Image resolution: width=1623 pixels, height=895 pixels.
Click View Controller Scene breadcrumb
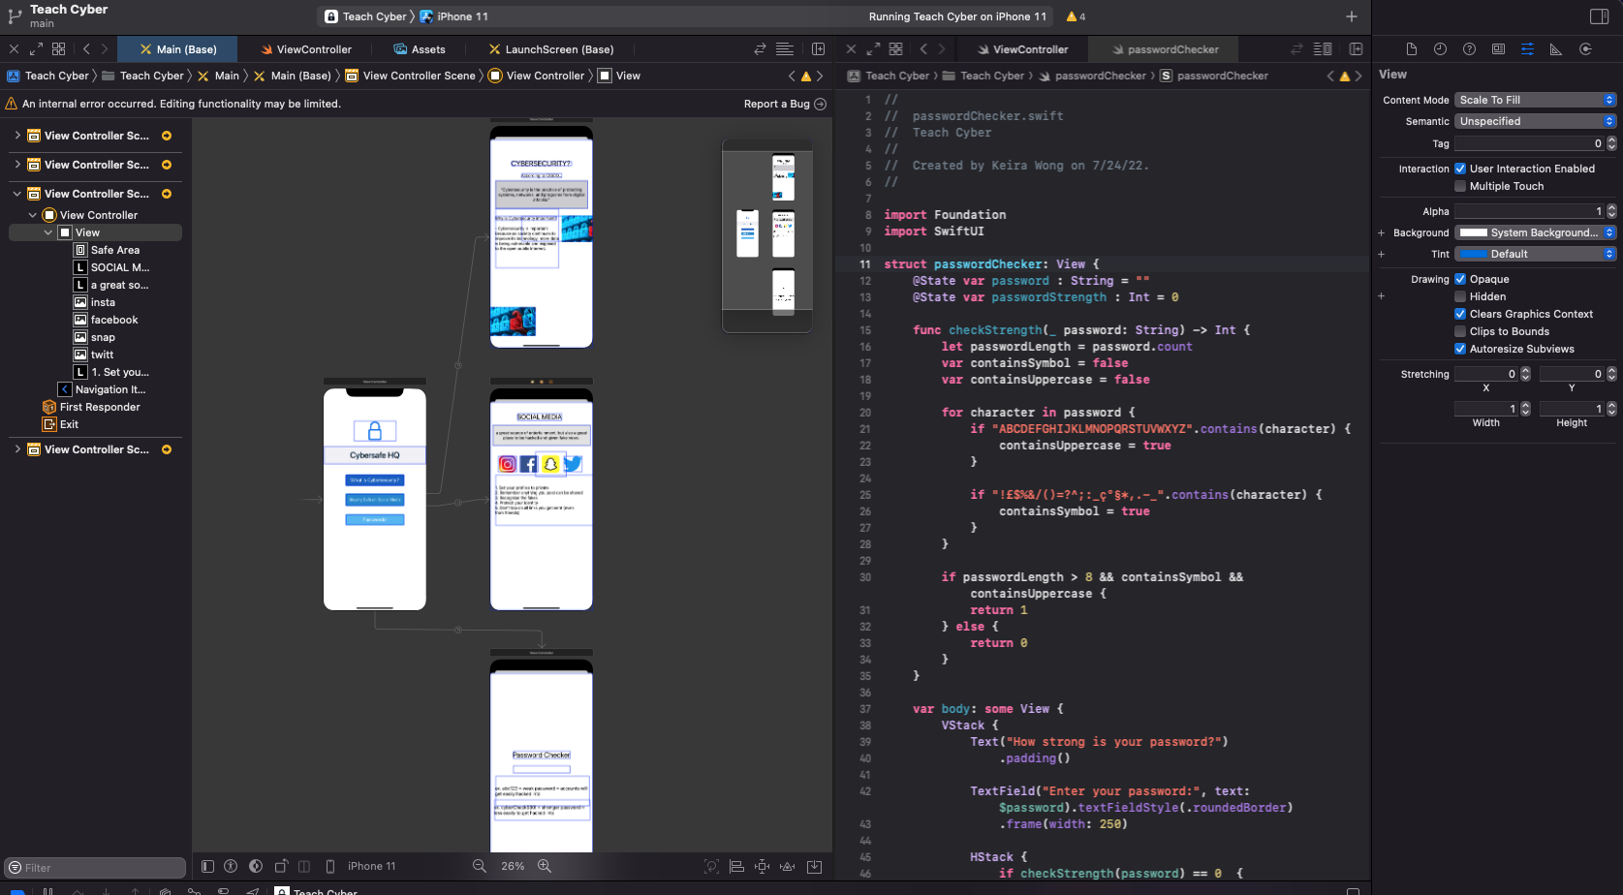click(x=411, y=76)
